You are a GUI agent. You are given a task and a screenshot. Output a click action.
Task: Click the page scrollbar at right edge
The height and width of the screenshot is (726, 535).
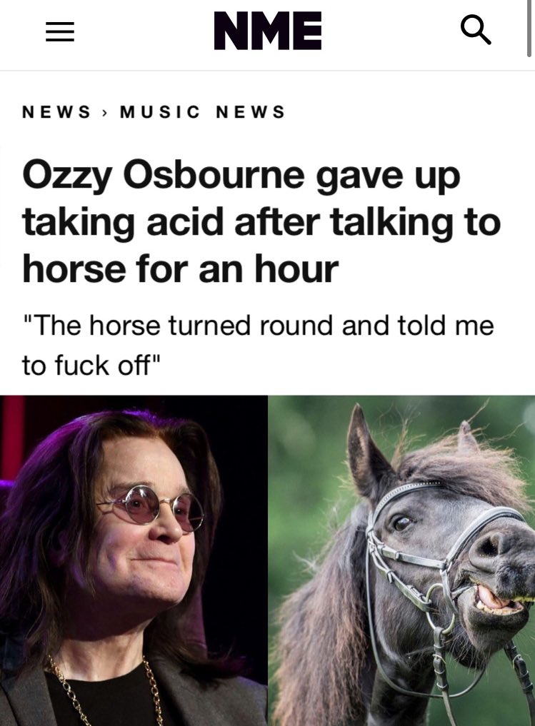[x=529, y=28]
